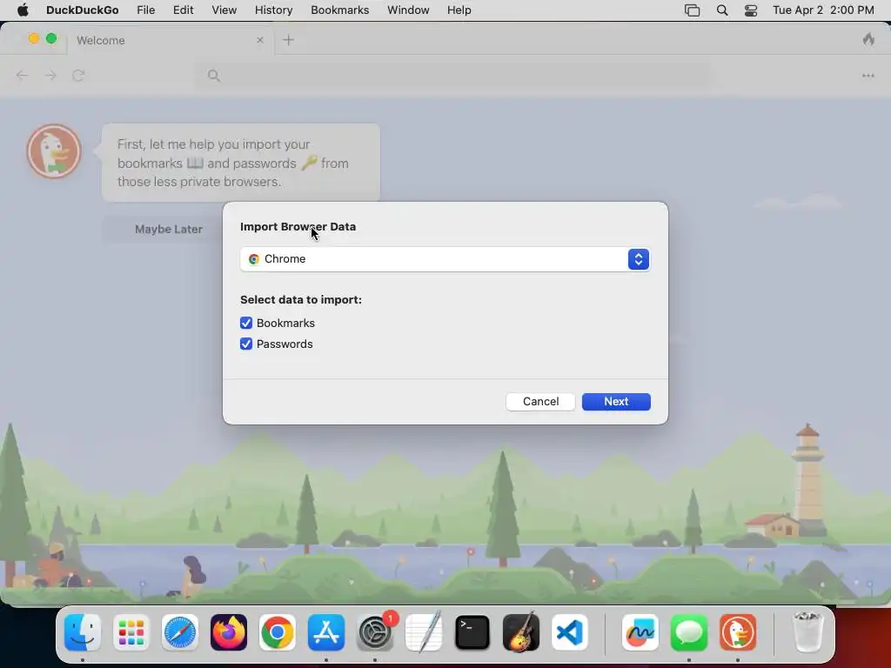Viewport: 891px width, 668px height.
Task: Click the green full-screen window button
Action: pos(51,38)
